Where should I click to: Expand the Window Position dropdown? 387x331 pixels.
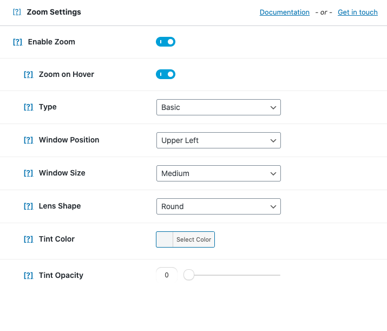click(x=218, y=140)
